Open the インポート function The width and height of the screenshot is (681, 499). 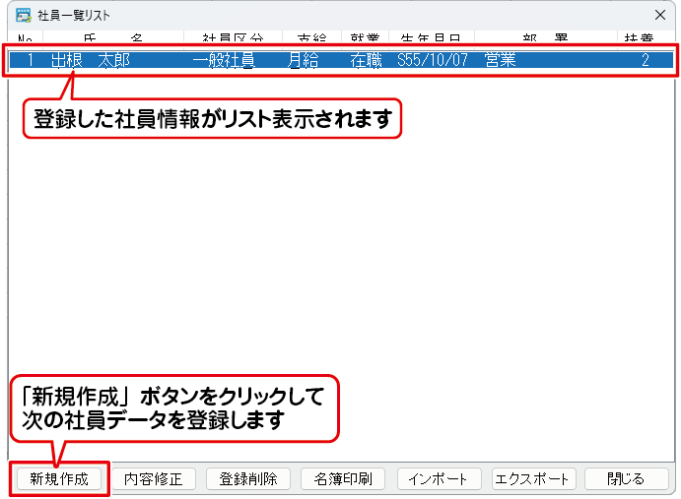(x=439, y=478)
